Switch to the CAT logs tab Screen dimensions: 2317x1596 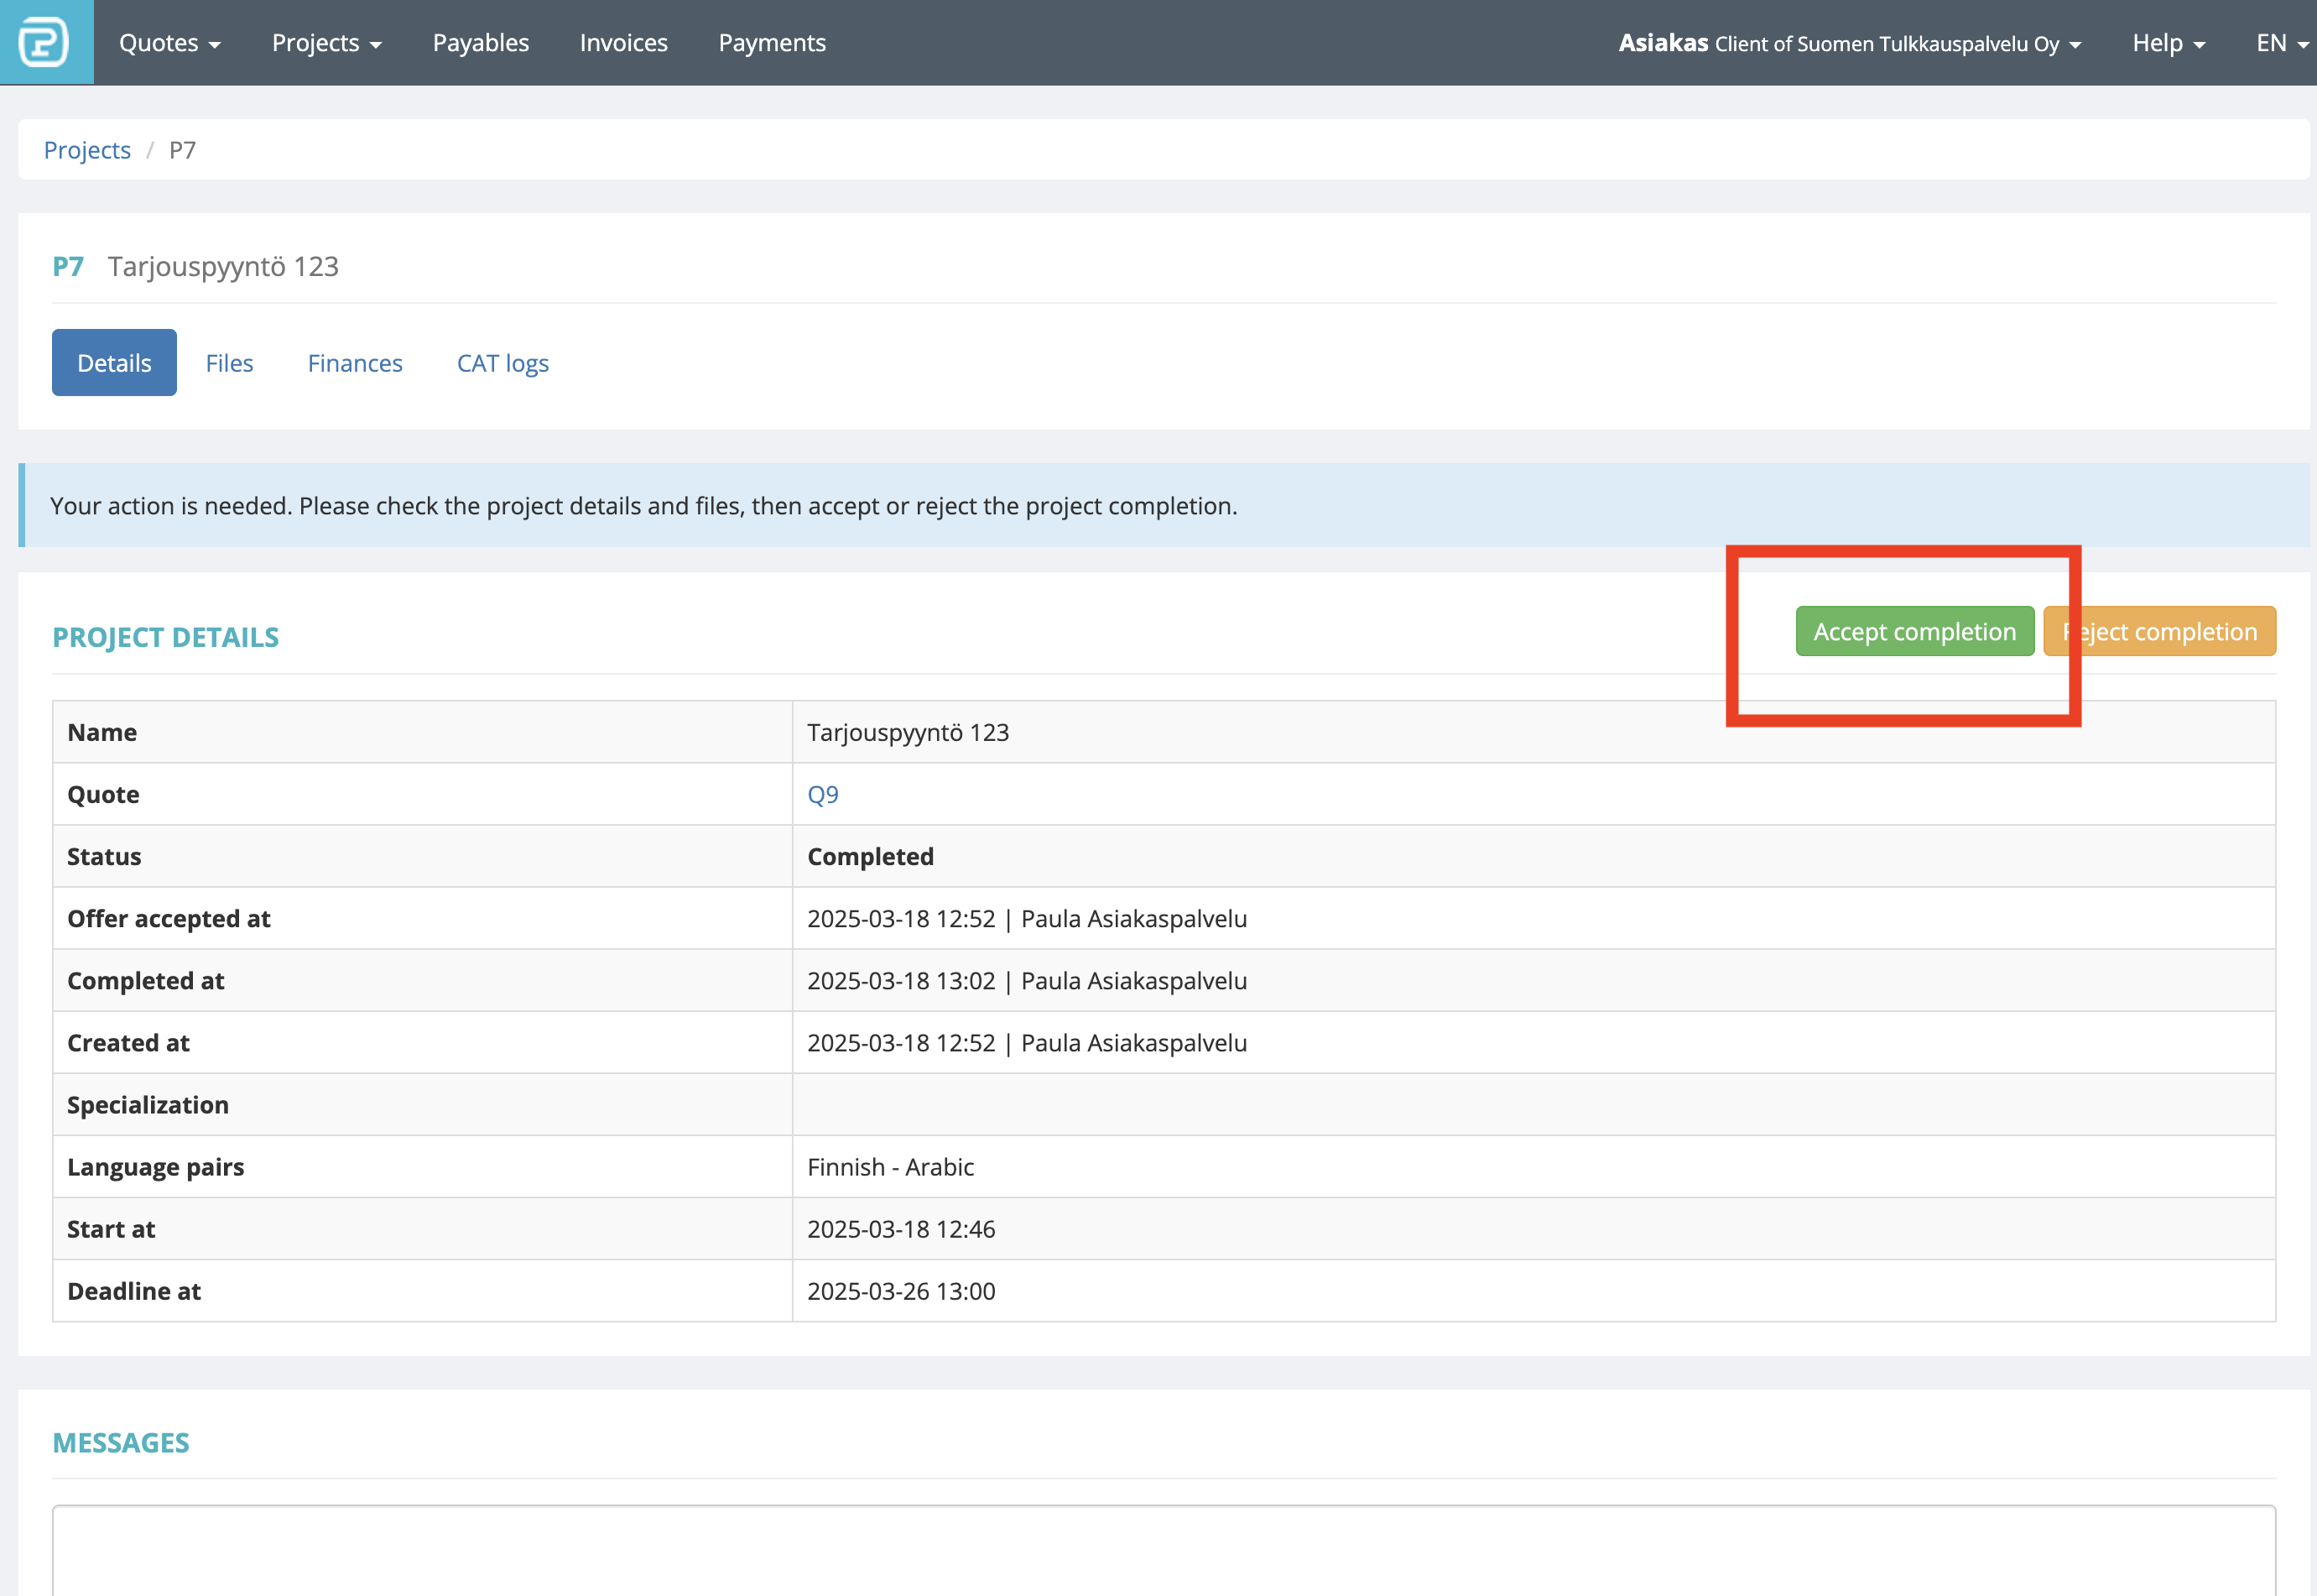point(502,363)
